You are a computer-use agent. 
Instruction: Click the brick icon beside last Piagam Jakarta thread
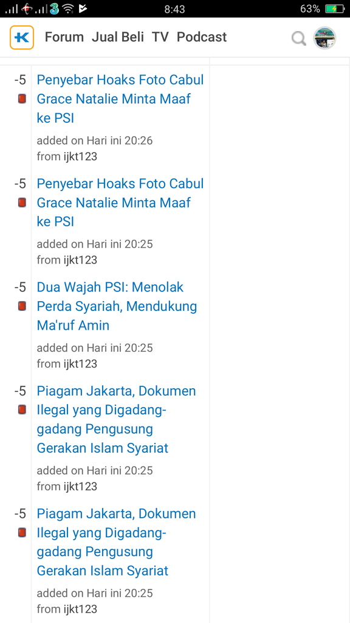[x=21, y=532]
